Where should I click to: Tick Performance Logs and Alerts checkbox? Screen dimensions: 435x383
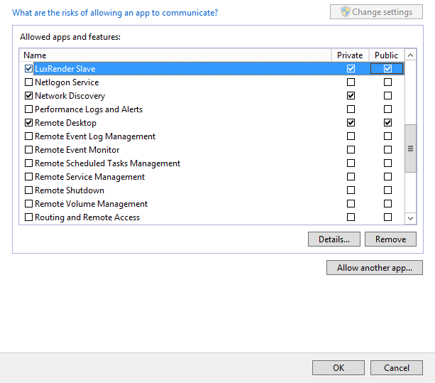tap(28, 109)
